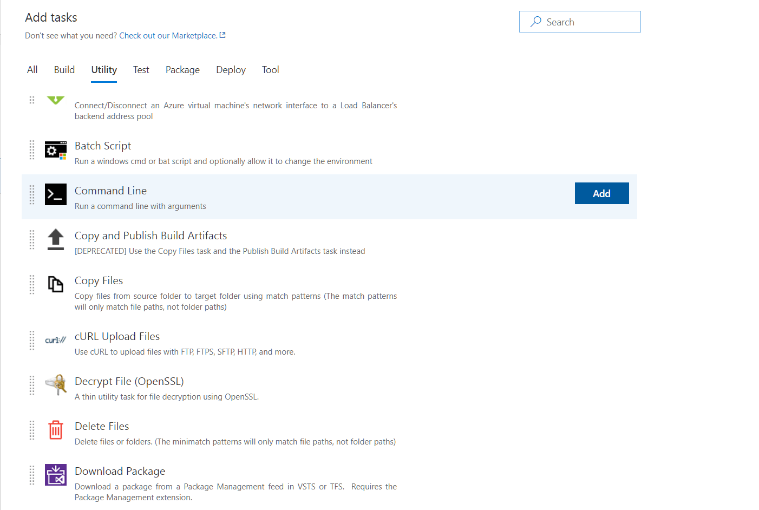Select the cURL Upload Files title
759x510 pixels.
tap(117, 336)
